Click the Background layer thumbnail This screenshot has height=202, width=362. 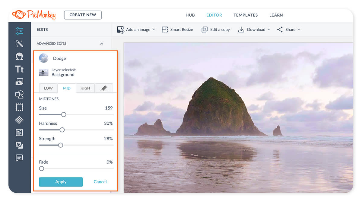pos(44,72)
